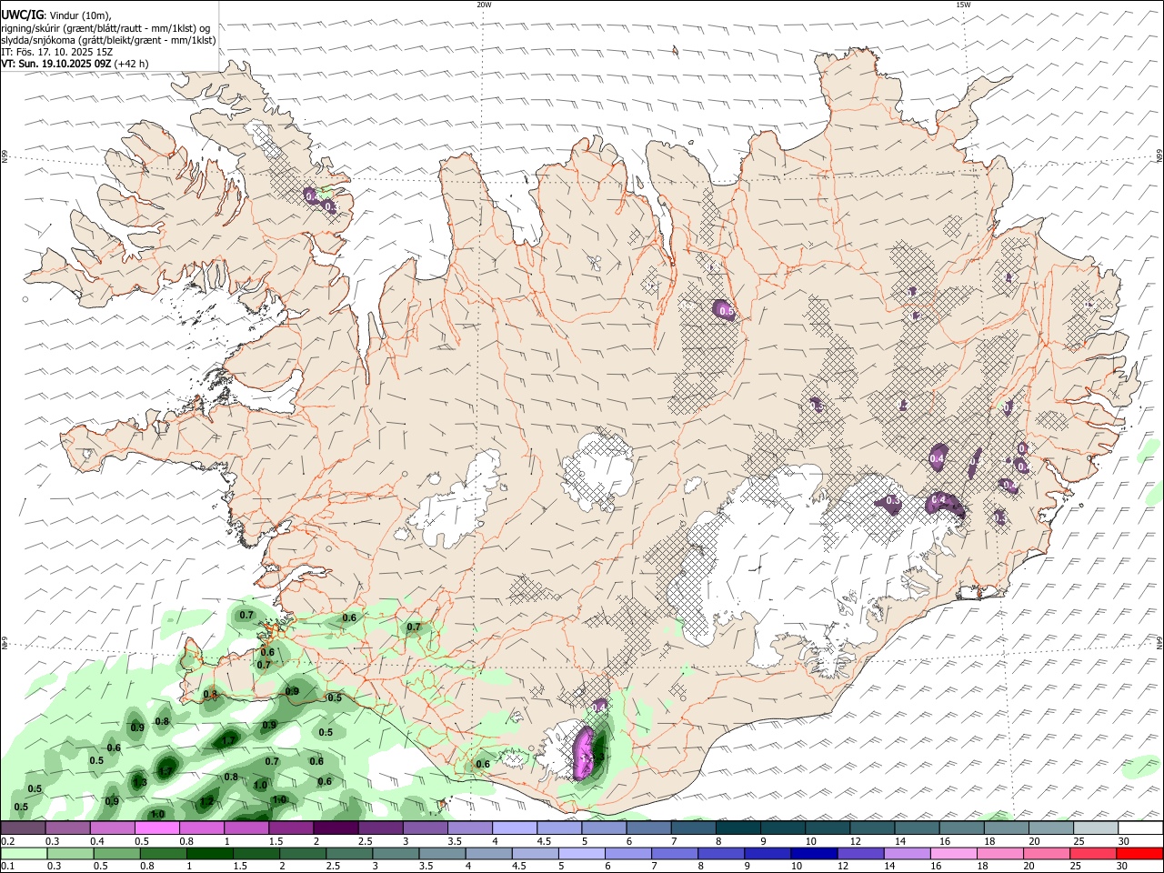
Task: Pick the lower-scale green swatch between 0.5 and 0.8
Action: pyautogui.click(x=116, y=853)
